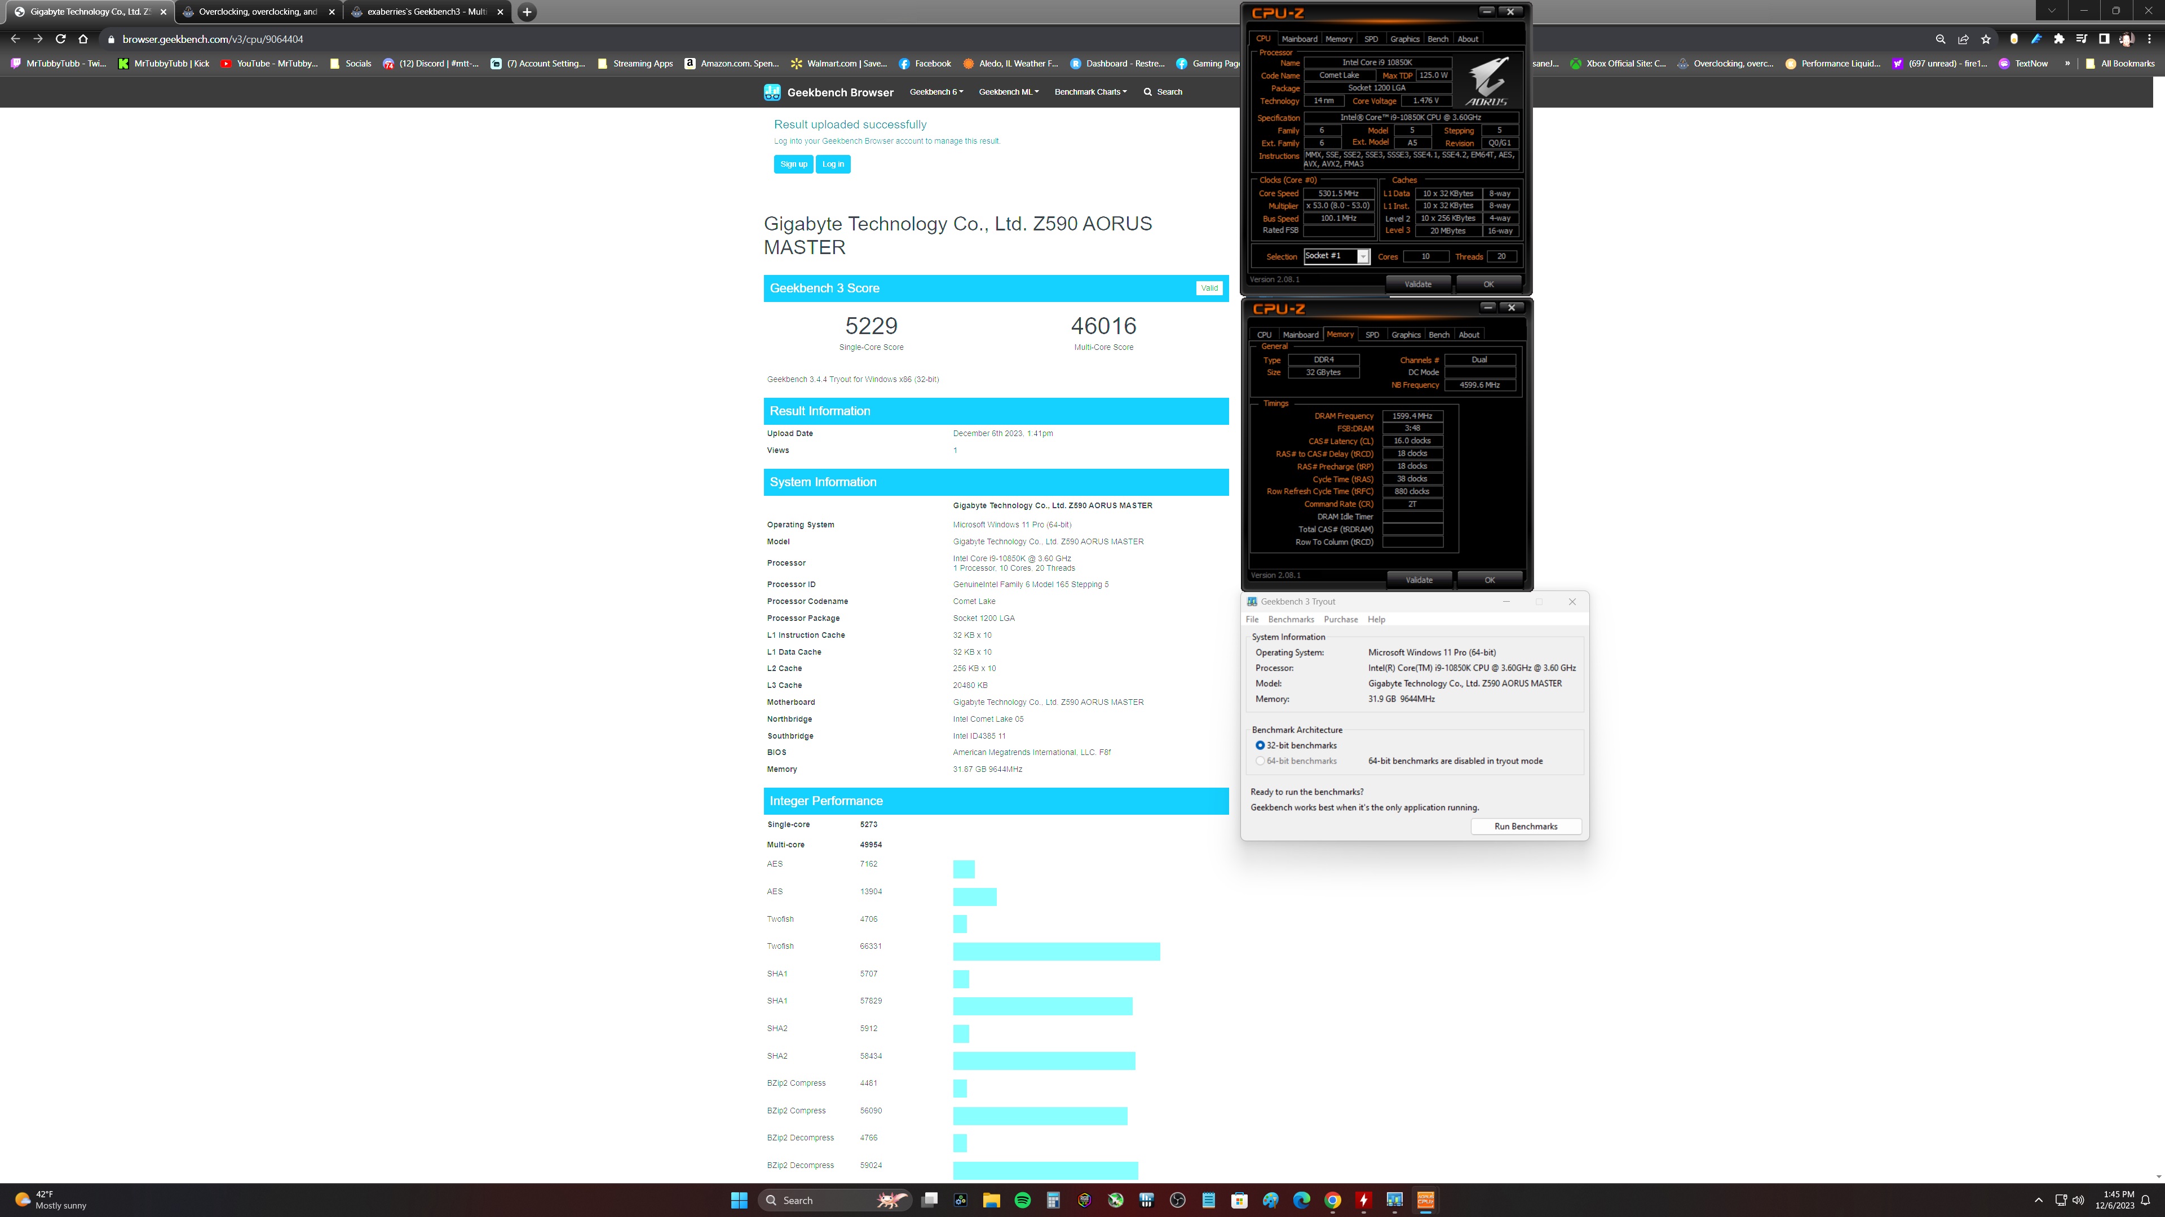Screen dimensions: 2165x1217
Task: Show hidden system tray icons
Action: tap(2038, 1200)
